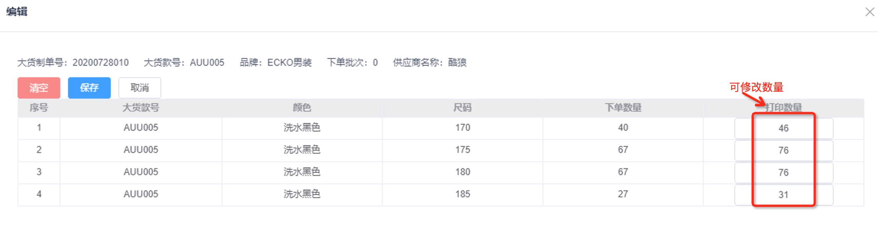Select the 大货款号 column header
The image size is (878, 250).
(141, 108)
